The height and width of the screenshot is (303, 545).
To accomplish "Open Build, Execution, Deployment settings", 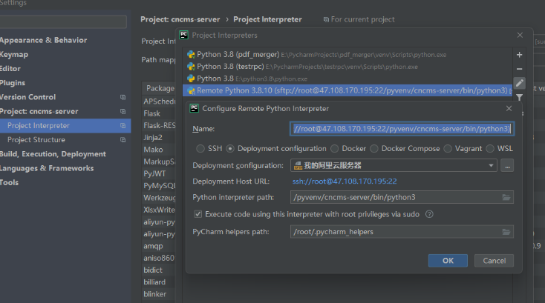I will click(53, 154).
